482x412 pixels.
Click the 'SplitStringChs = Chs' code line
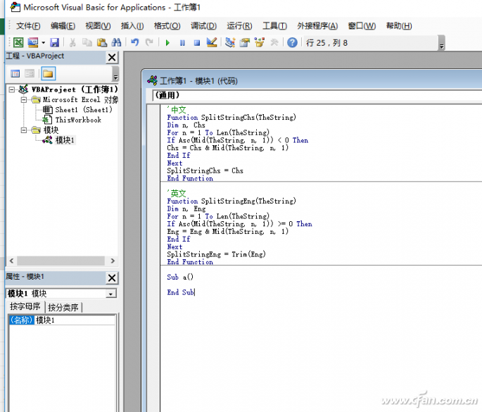pyautogui.click(x=205, y=170)
